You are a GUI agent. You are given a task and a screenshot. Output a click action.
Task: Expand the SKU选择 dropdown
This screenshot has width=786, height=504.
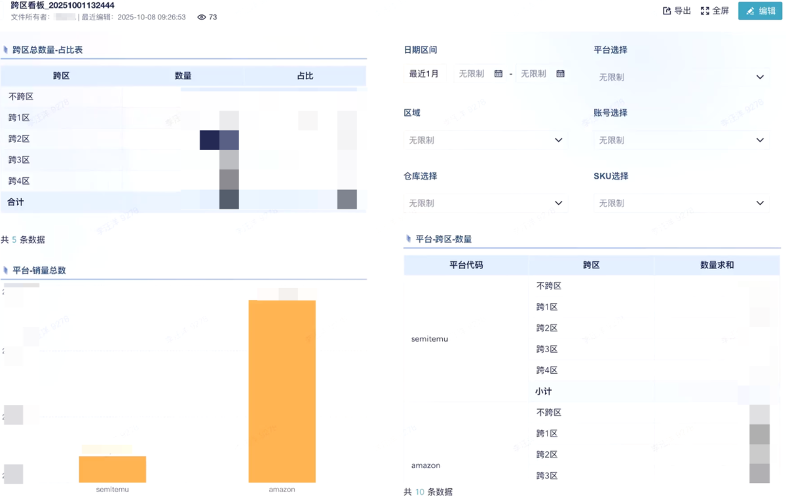(681, 203)
